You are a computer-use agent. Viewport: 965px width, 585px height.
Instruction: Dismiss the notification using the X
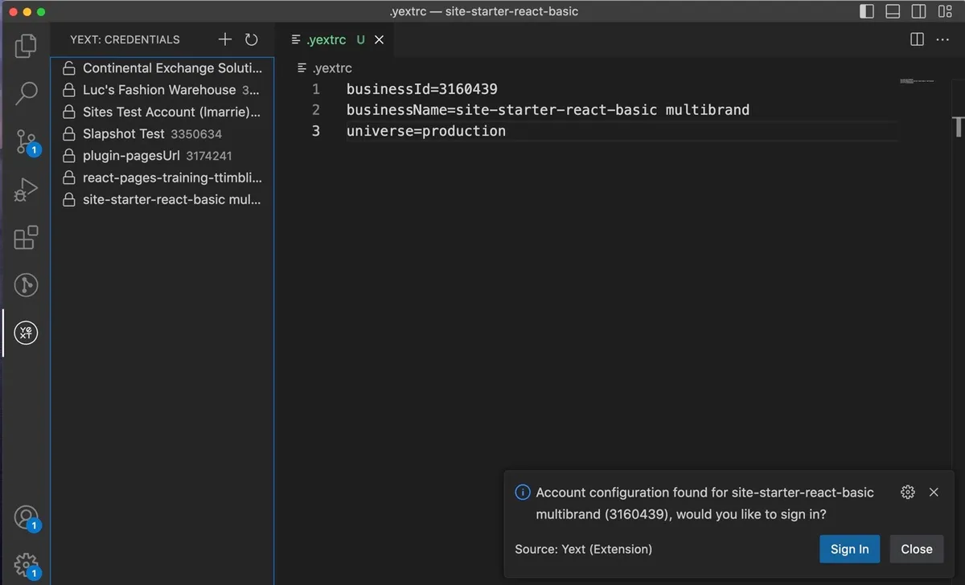tap(934, 492)
